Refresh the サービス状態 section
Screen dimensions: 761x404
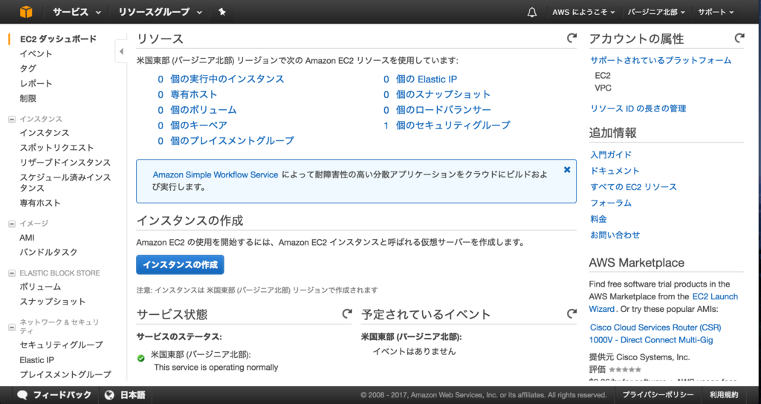coord(346,314)
